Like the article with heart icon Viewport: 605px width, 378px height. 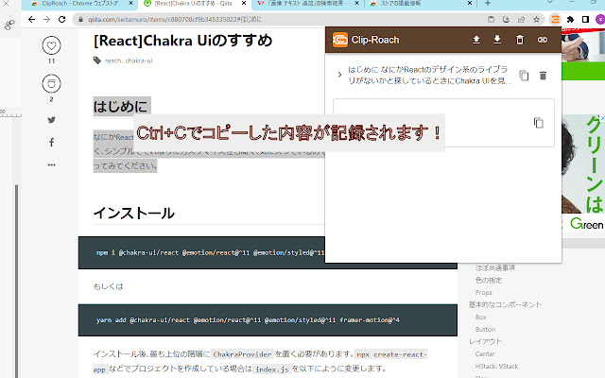[51, 45]
